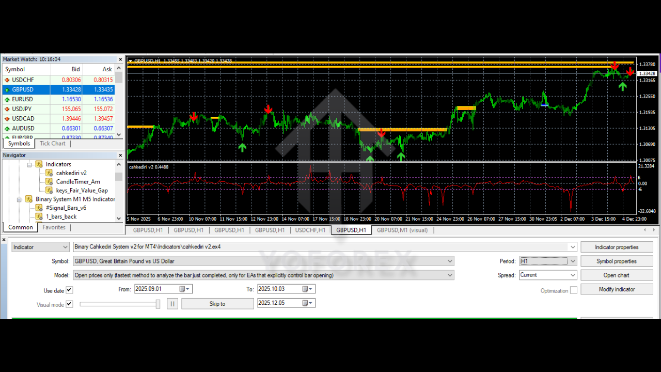Select the #Signal_Bars_v6 indicator icon

tap(39, 207)
